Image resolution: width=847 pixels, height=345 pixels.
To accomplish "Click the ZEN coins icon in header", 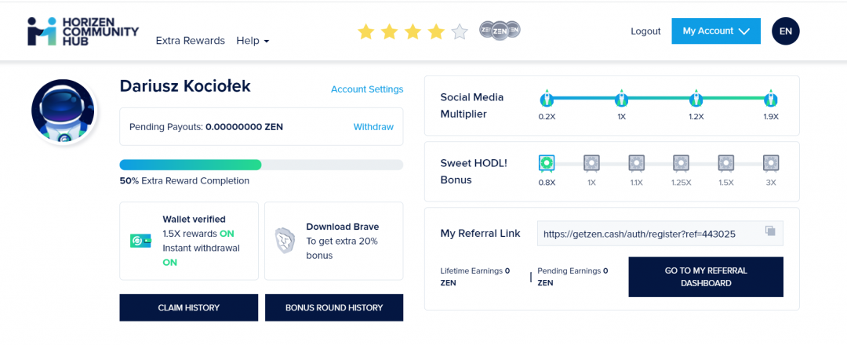I will click(x=500, y=31).
